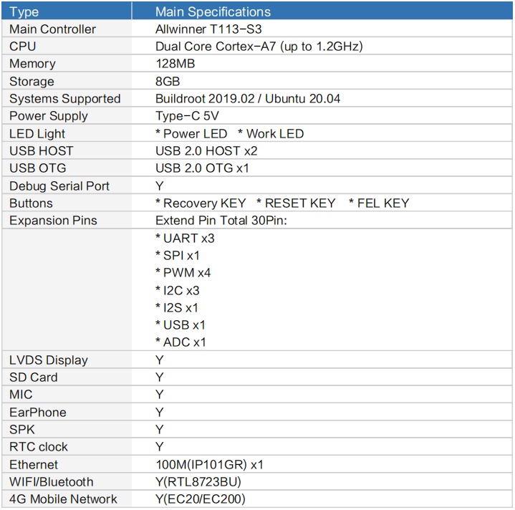Click the "Y(RTL8723BU)" WIFI/Bluetooth value
This screenshot has height=510, width=515.
pyautogui.click(x=198, y=482)
